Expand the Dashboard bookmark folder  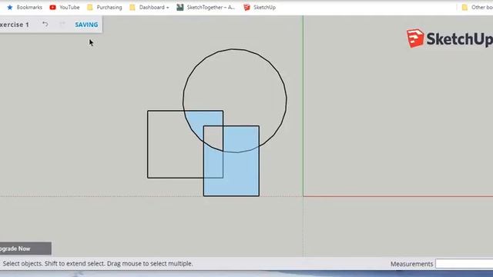coord(149,7)
